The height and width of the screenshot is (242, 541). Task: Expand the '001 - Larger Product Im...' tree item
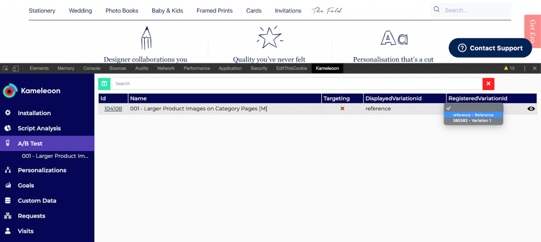[55, 156]
